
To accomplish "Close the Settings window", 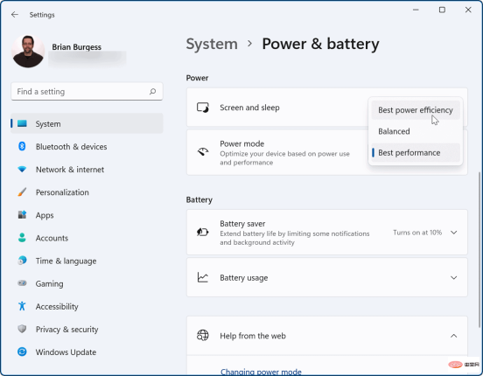I will (468, 10).
